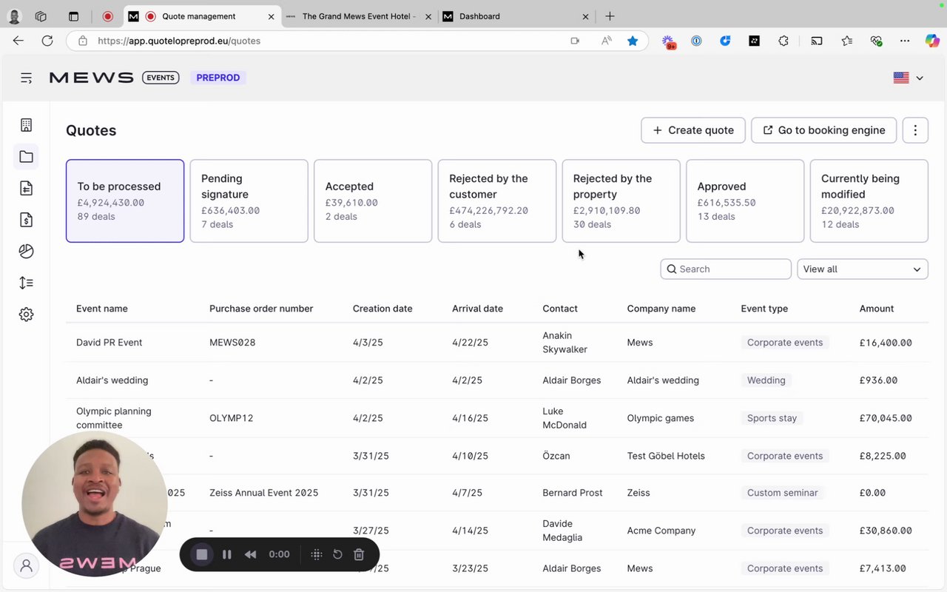Open the browser profile avatar
Screen dimensions: 947x592
click(14, 16)
